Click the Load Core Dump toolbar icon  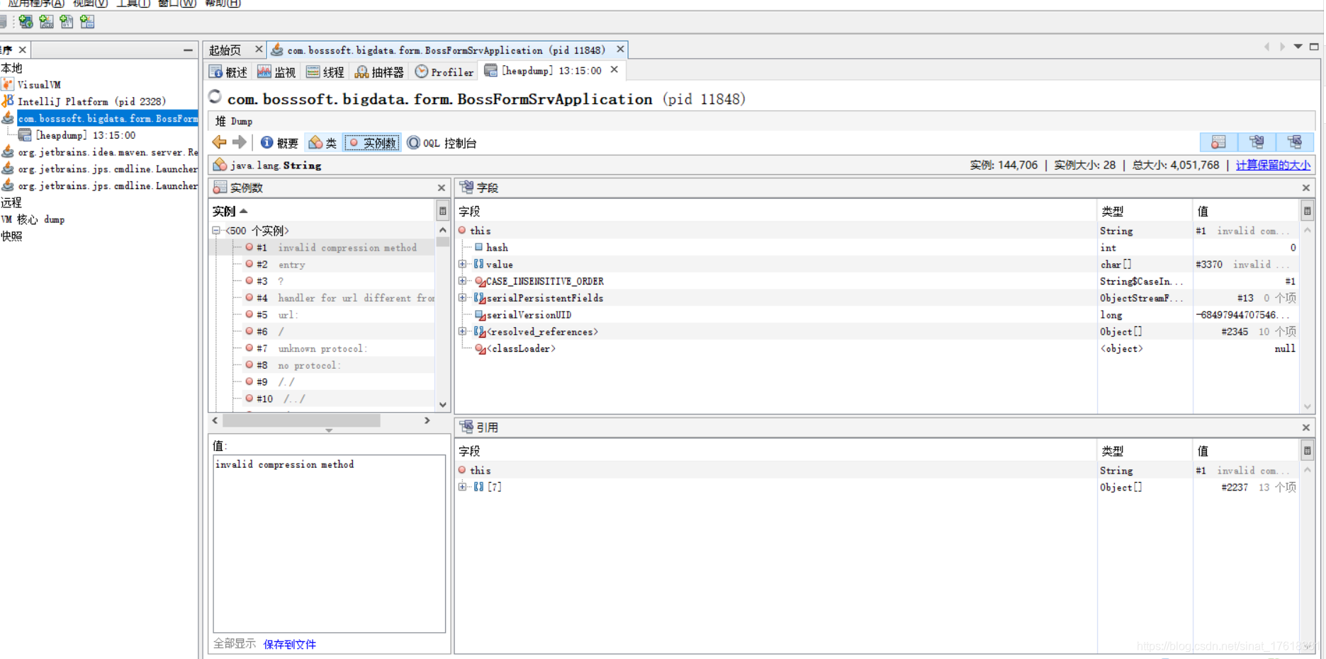[67, 22]
